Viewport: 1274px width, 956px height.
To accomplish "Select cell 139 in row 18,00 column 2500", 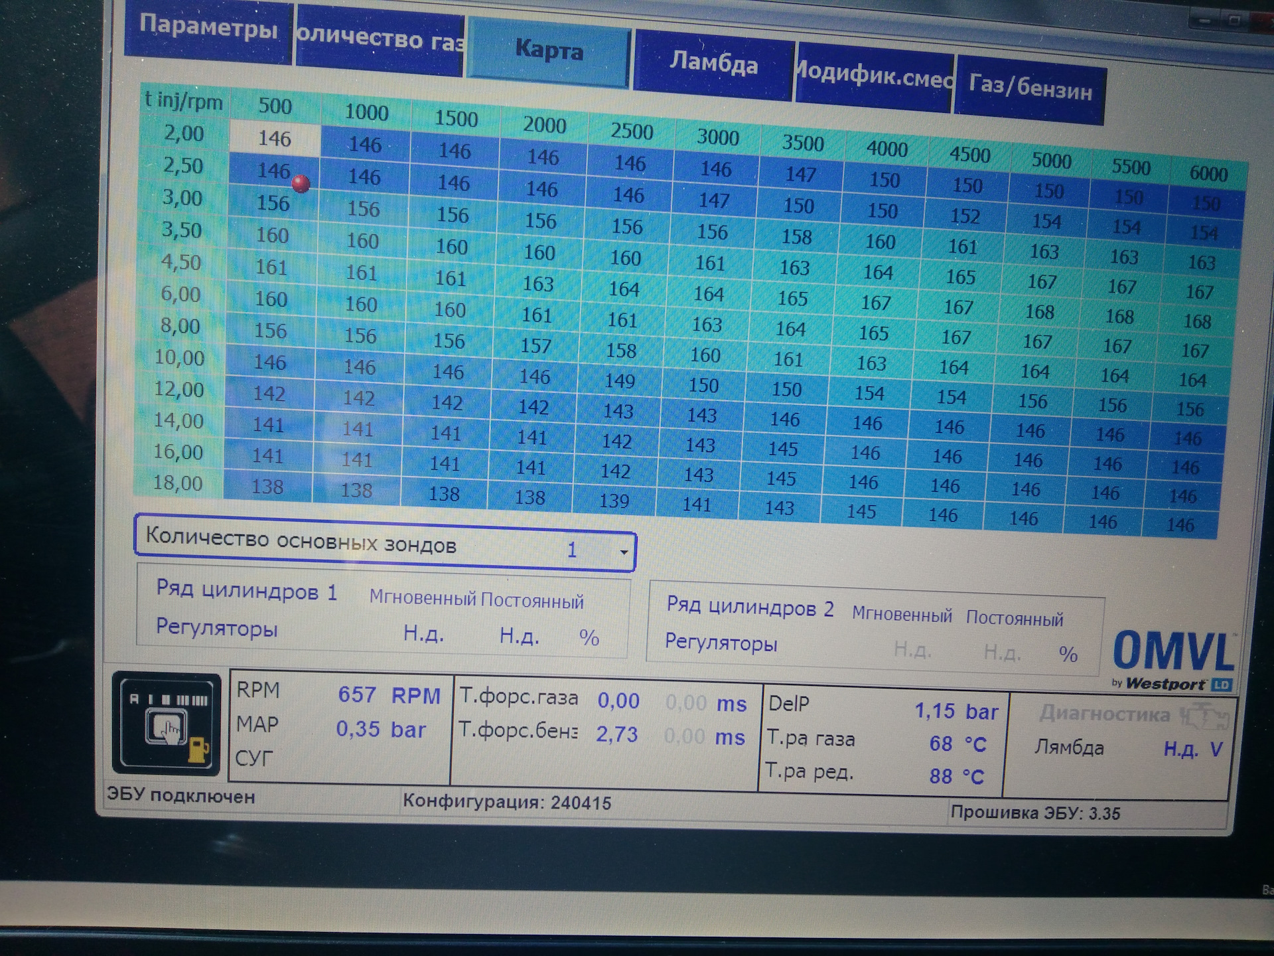I will [614, 501].
